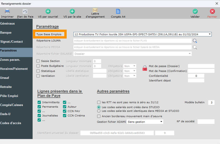Click the Mot de Passe (Confirmation) field

tap(201, 71)
